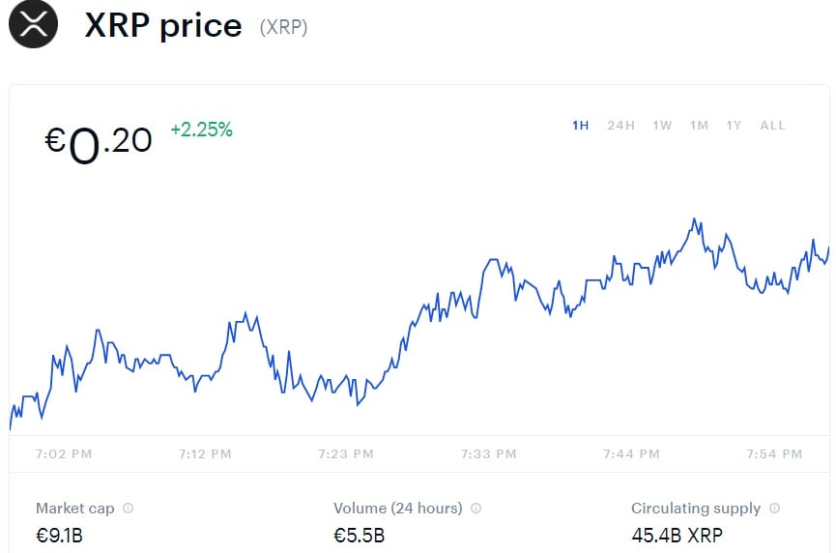Select the 1Y chart range
Image resolution: width=836 pixels, height=553 pixels.
tap(735, 126)
